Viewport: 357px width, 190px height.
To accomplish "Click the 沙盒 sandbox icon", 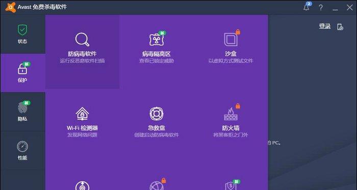I will (x=231, y=40).
